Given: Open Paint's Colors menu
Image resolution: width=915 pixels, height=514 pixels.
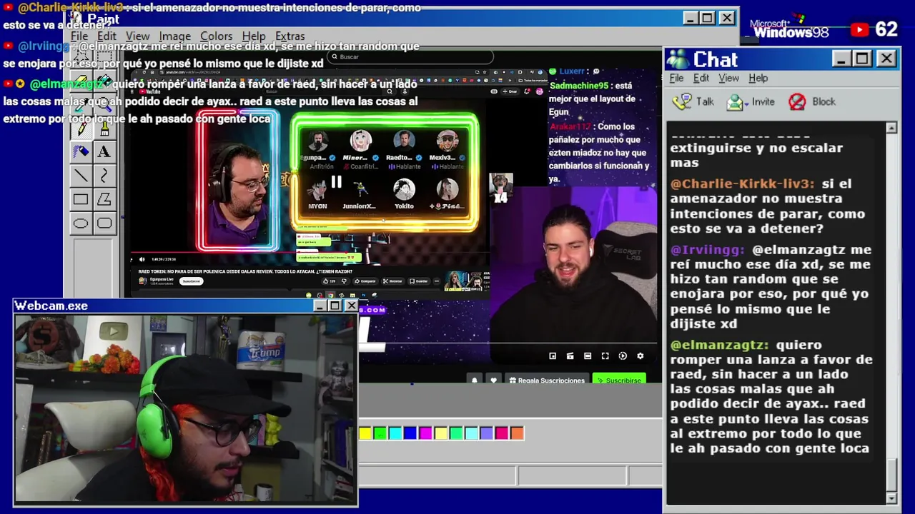Looking at the screenshot, I should tap(216, 36).
